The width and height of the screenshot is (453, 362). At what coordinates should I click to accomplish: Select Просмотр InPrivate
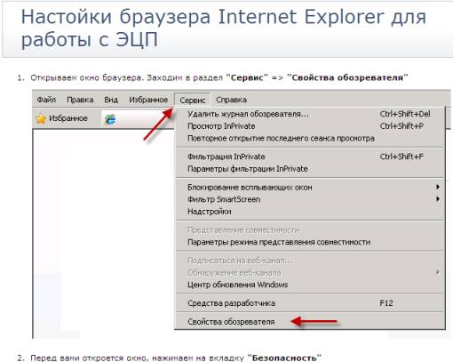point(310,126)
